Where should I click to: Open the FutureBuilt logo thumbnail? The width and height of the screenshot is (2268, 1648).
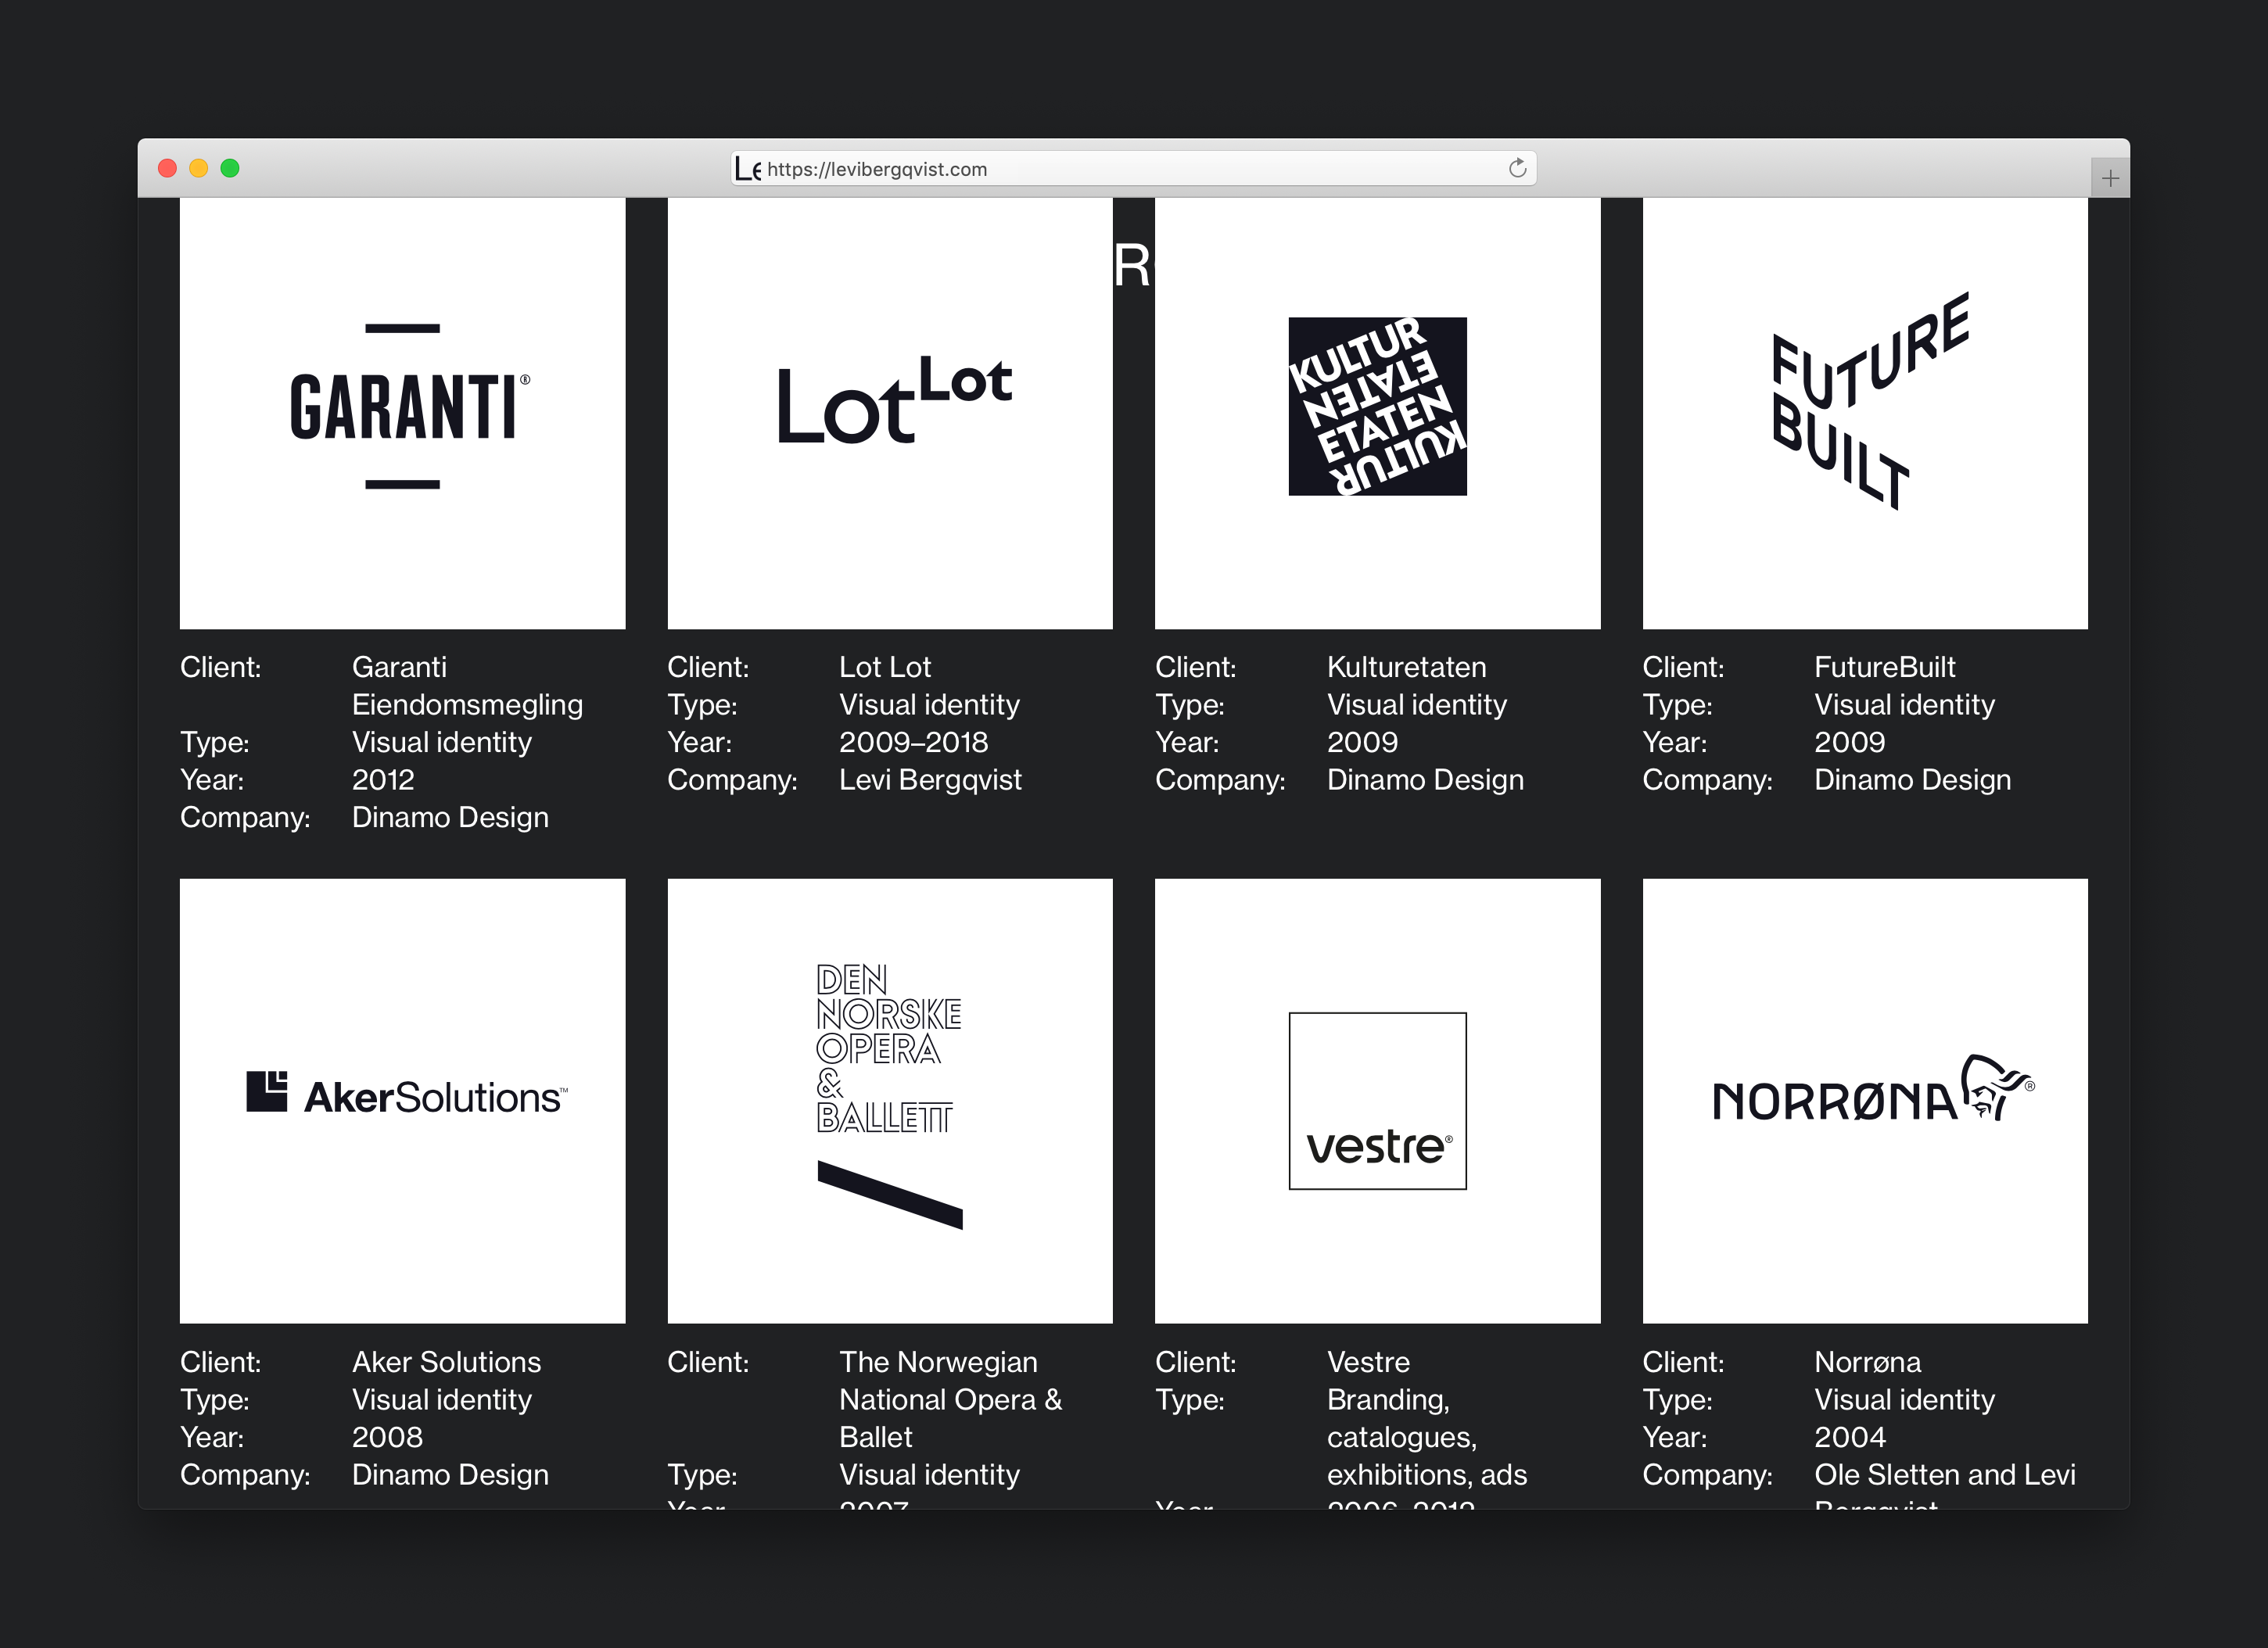[1865, 413]
